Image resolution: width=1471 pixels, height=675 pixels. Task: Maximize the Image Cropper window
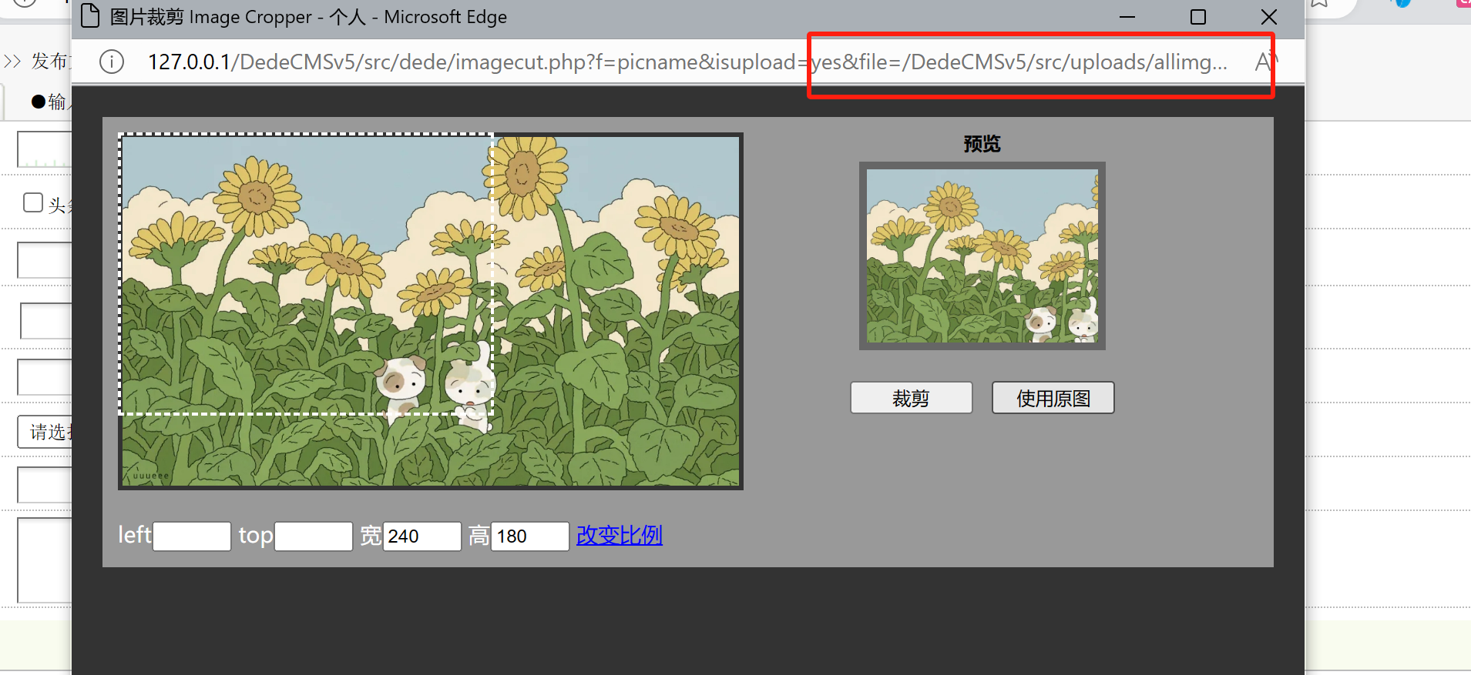point(1197,17)
